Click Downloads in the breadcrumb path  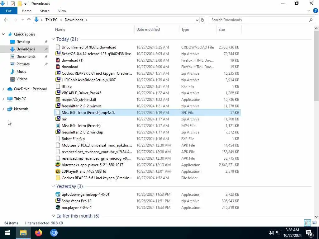pyautogui.click(x=74, y=20)
